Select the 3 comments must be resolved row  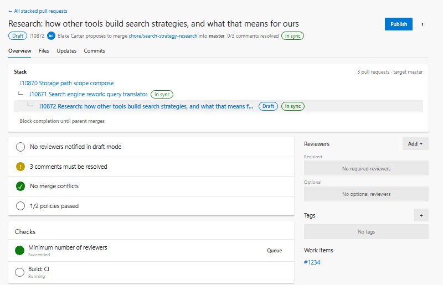pos(151,167)
